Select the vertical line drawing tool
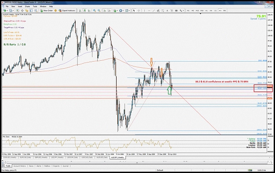275x173 pixels. tap(144, 11)
